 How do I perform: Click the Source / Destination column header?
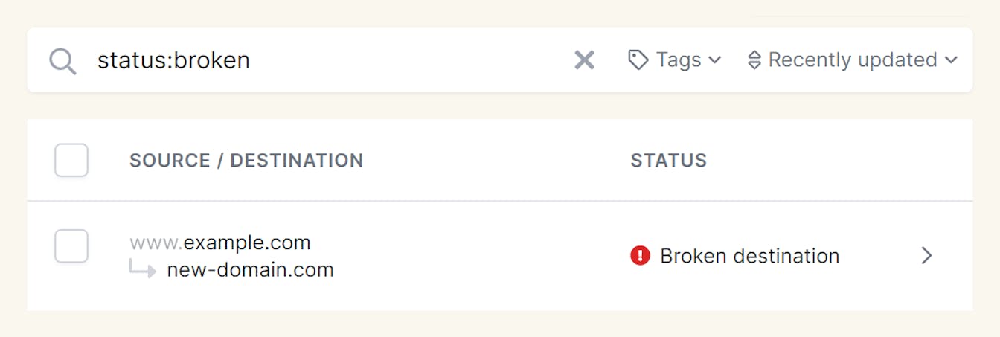pyautogui.click(x=246, y=160)
